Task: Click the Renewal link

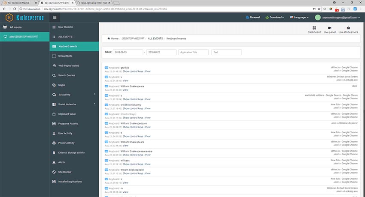Action: point(253,18)
